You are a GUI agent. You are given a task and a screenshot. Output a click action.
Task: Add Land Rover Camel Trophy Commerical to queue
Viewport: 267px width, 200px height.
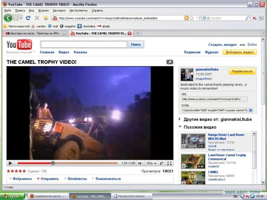[184, 166]
